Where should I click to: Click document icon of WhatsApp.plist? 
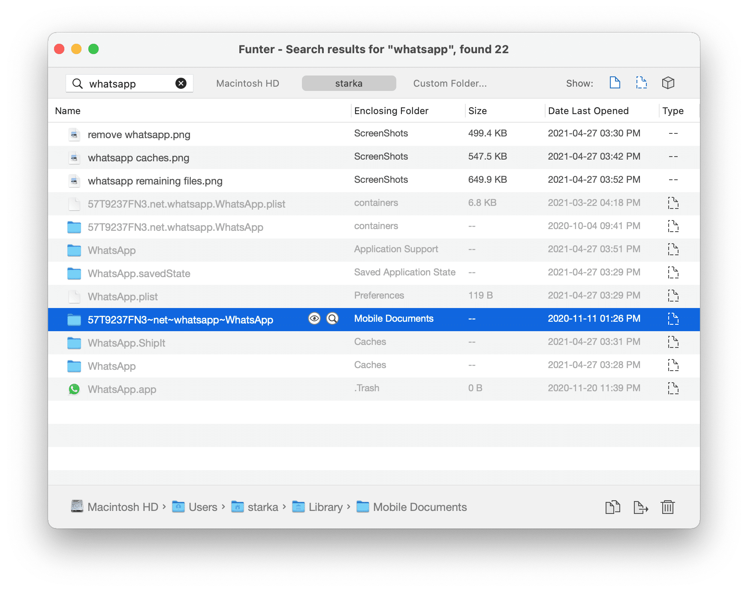74,296
